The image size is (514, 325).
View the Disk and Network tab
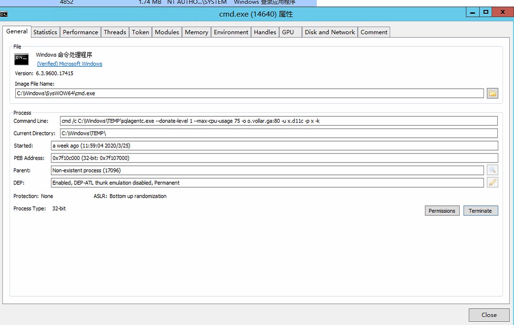pyautogui.click(x=330, y=32)
